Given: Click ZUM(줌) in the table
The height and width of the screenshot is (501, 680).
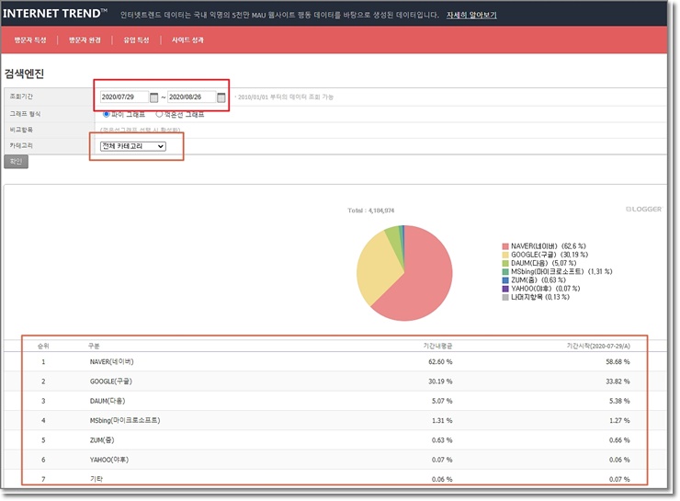Looking at the screenshot, I should point(102,439).
